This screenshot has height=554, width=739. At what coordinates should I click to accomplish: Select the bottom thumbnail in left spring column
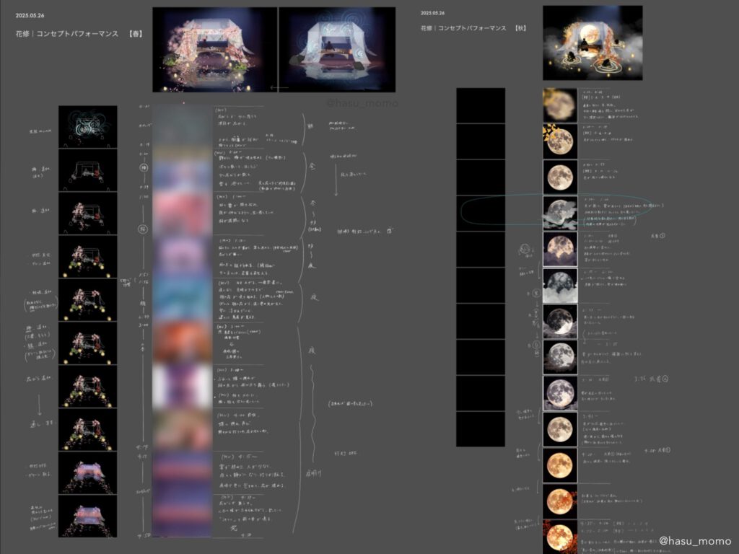click(x=87, y=516)
